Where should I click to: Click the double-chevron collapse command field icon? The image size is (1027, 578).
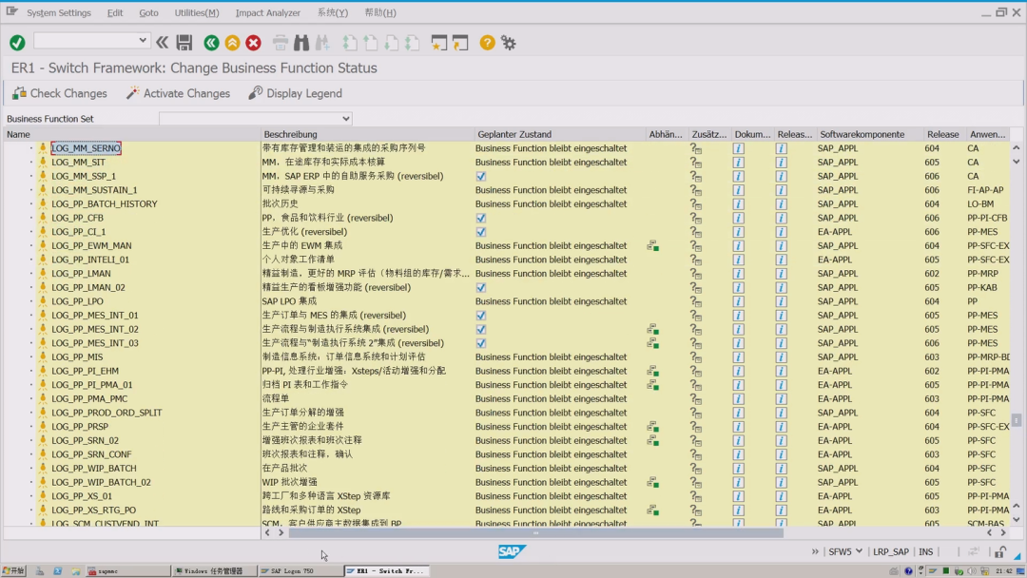[162, 43]
